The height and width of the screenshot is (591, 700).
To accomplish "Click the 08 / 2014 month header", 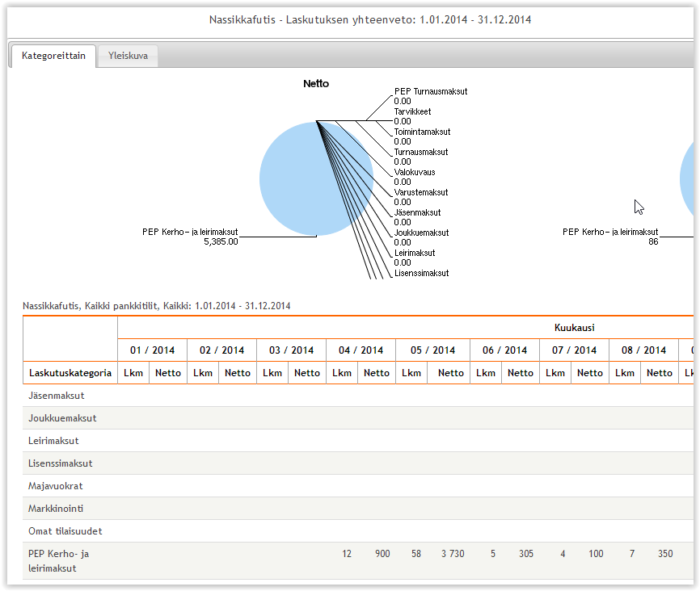I will (x=643, y=350).
